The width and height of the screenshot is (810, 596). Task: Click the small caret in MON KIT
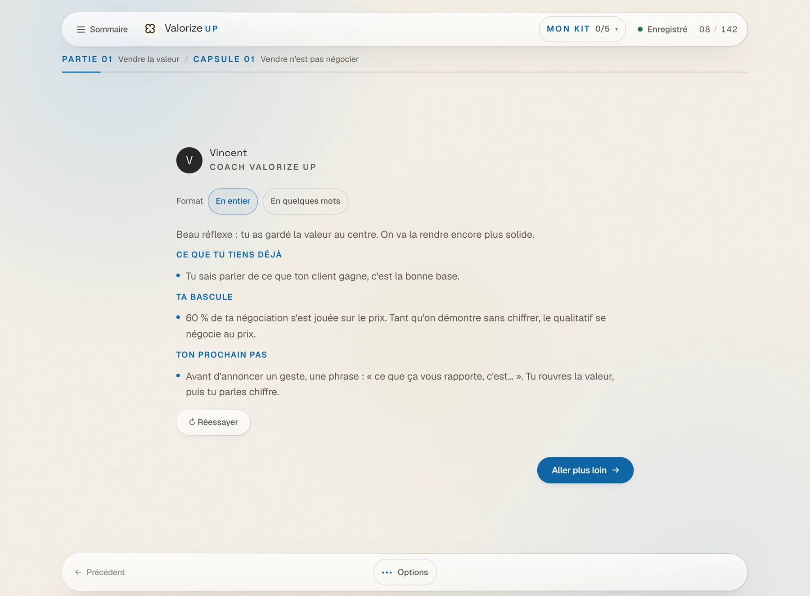pyautogui.click(x=616, y=29)
